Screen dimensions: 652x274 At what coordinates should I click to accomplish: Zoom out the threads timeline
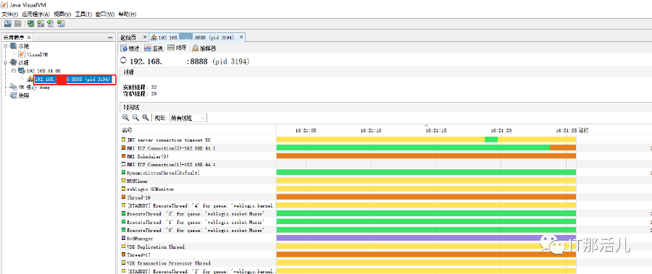(135, 118)
